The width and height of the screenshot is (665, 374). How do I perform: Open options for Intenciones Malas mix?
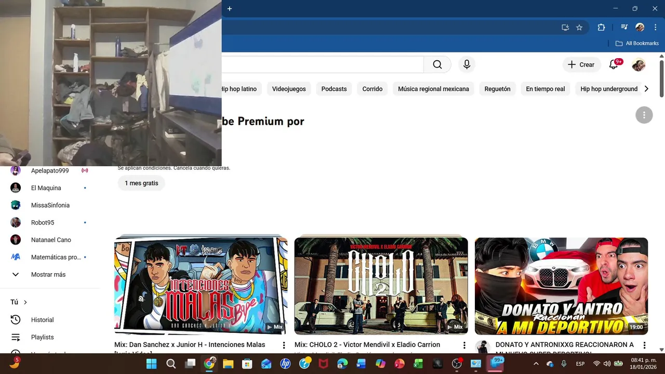pos(284,345)
